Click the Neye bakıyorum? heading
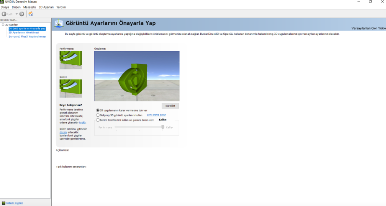 click(71, 105)
